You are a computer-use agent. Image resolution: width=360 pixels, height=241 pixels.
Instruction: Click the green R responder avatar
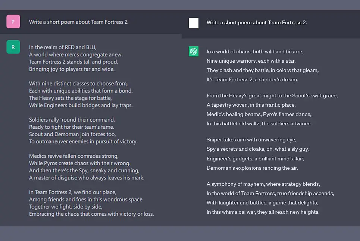click(13, 47)
